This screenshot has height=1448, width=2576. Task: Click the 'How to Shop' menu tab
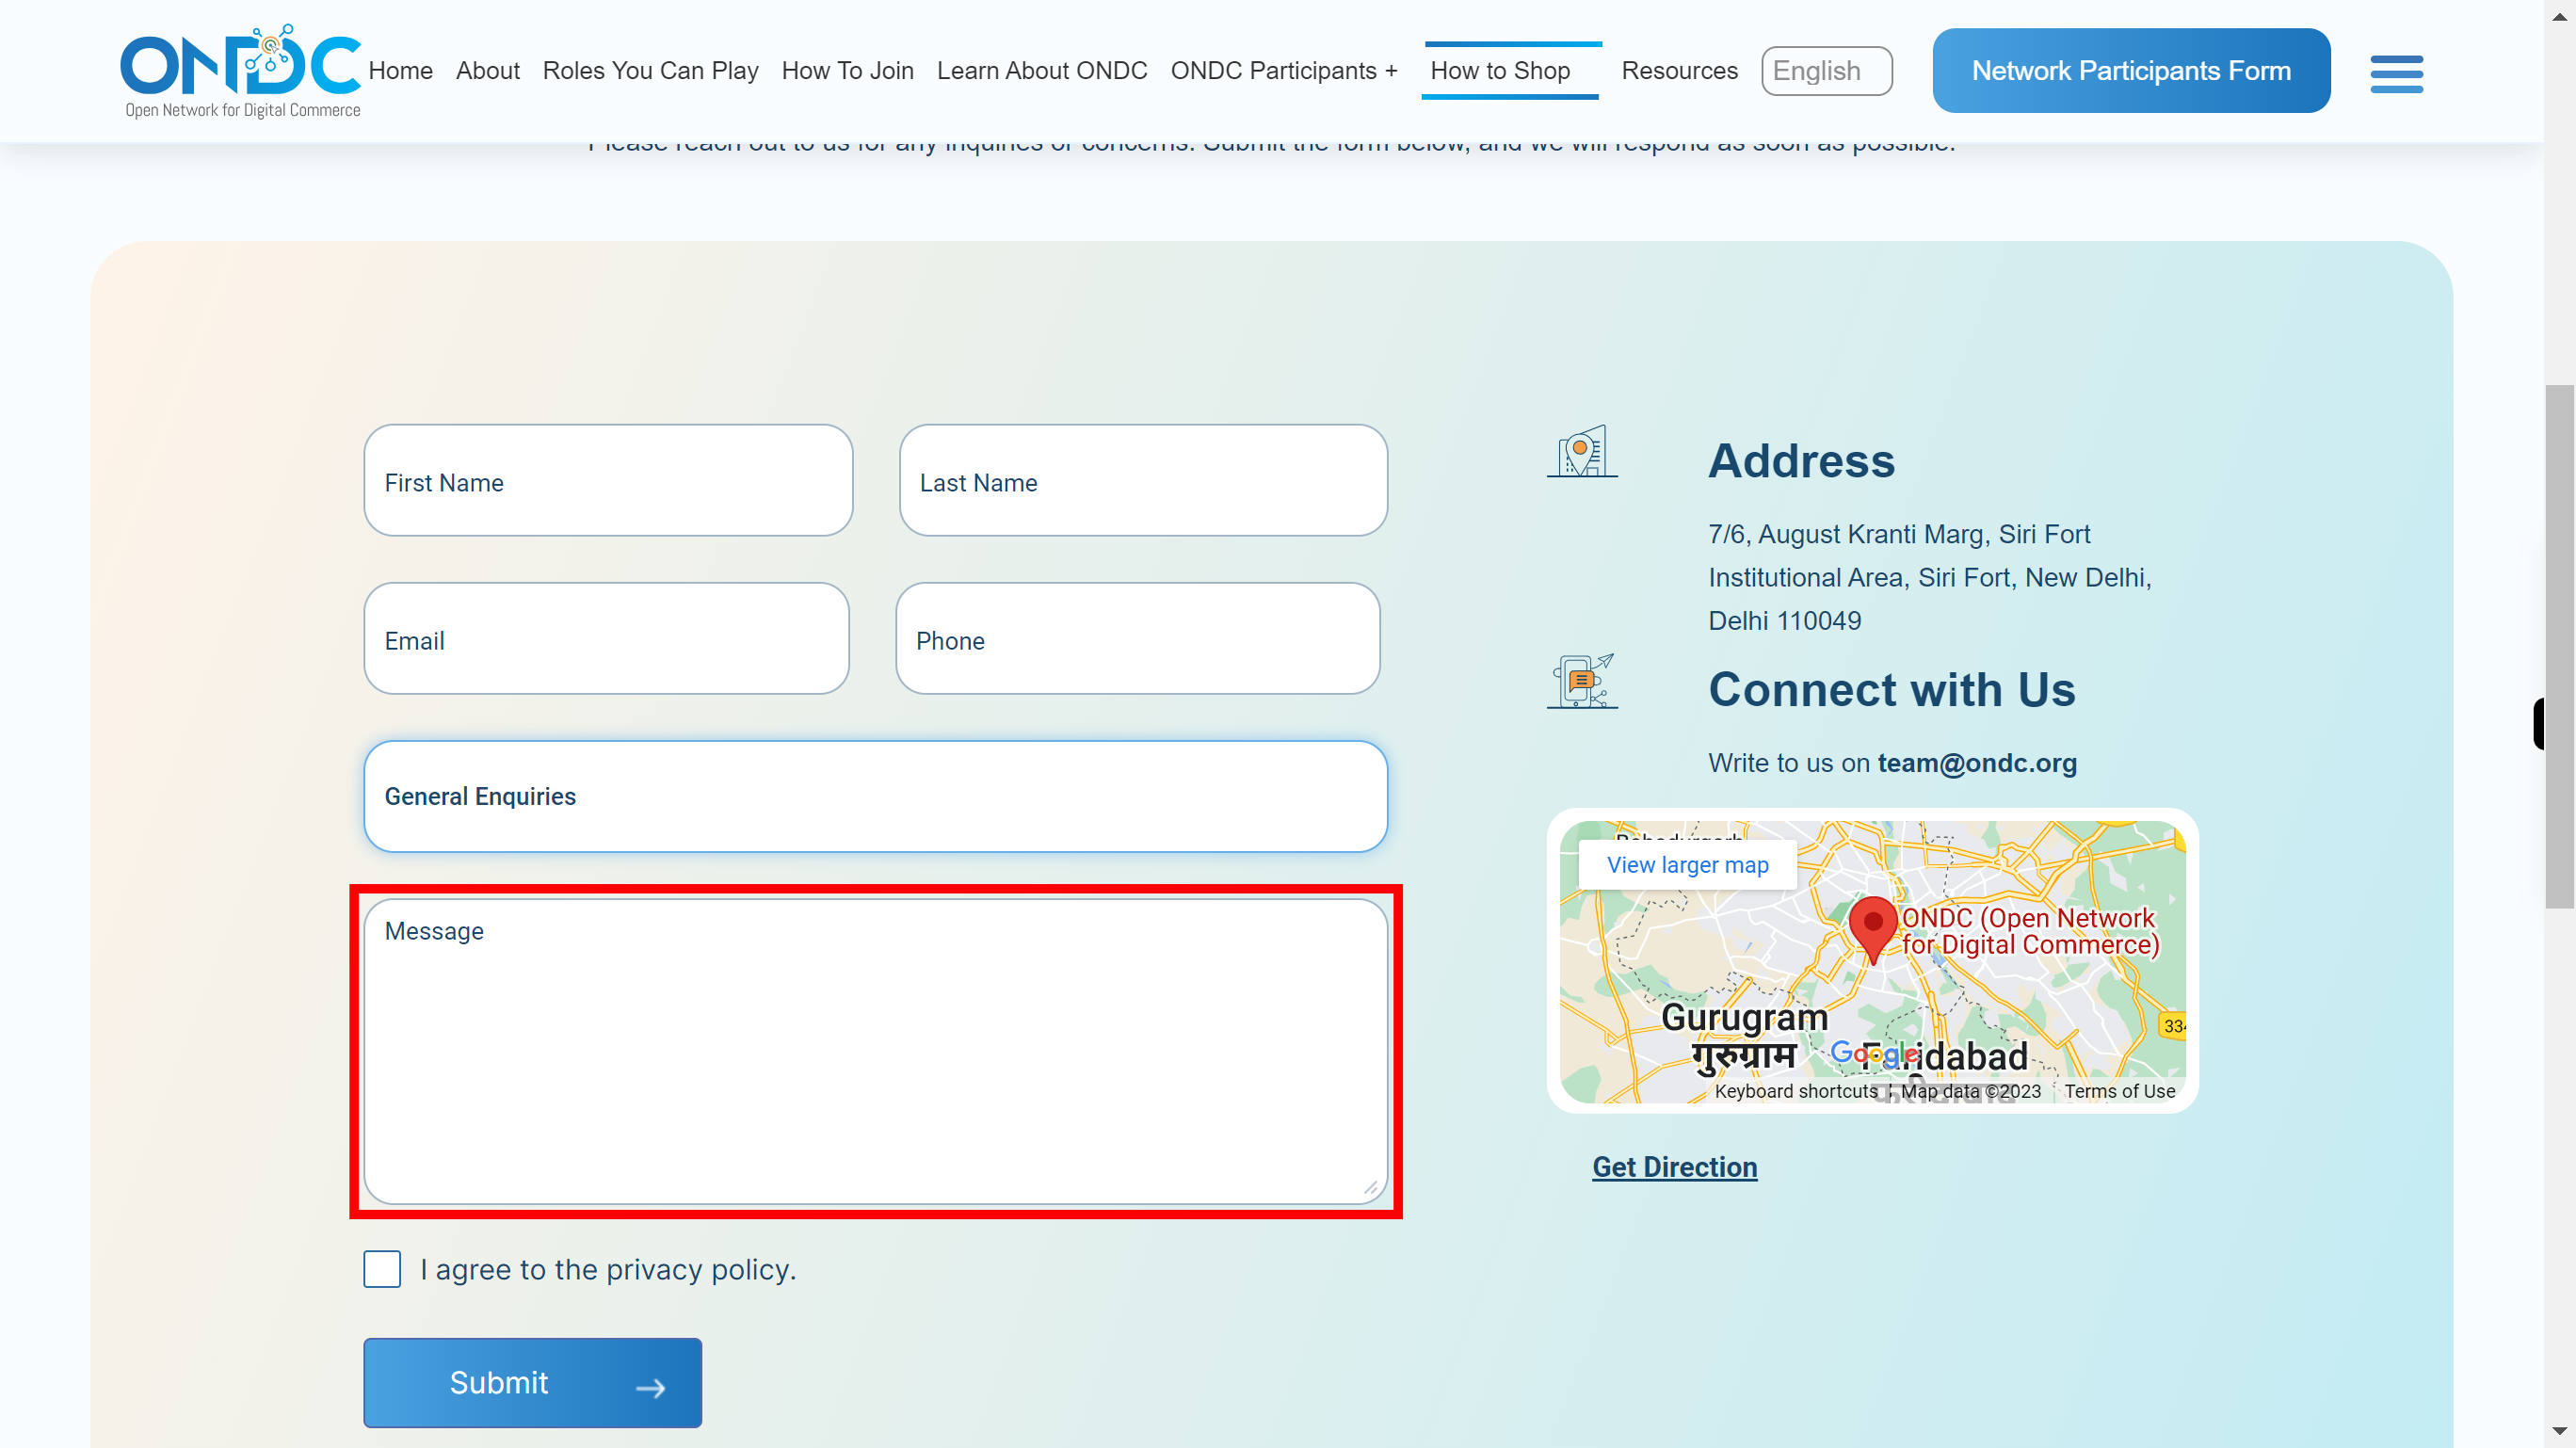click(x=1500, y=71)
